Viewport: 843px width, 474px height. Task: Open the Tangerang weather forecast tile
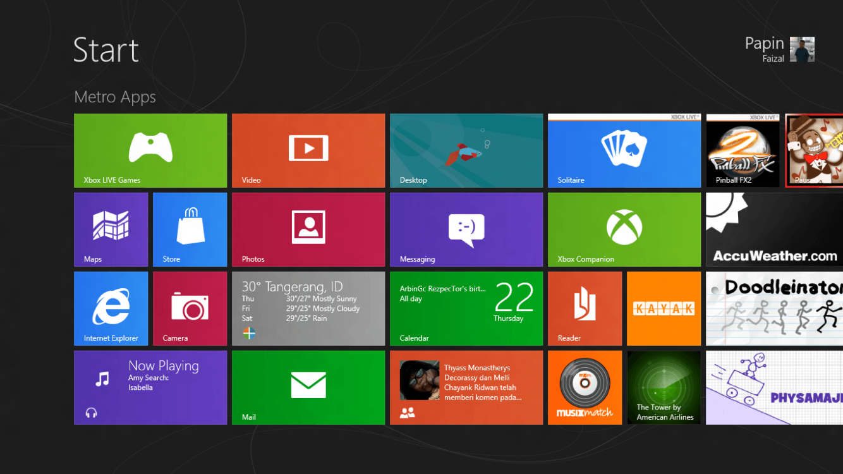tap(308, 308)
